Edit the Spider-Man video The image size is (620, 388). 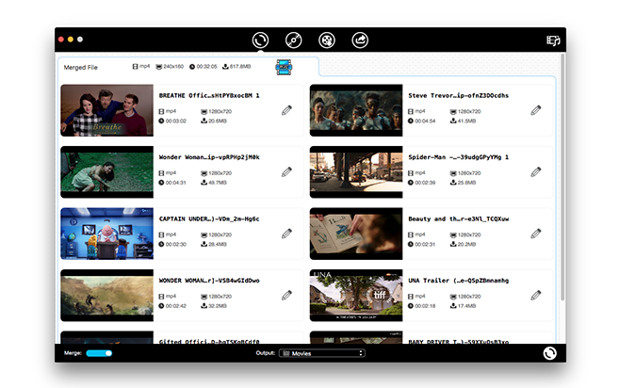point(536,172)
